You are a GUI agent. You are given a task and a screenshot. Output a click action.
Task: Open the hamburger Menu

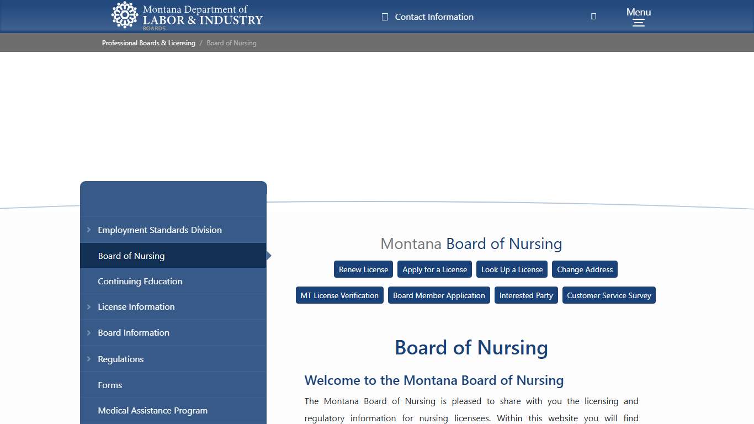(x=638, y=17)
